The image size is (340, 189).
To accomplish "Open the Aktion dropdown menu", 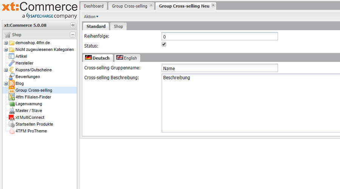I will [91, 17].
